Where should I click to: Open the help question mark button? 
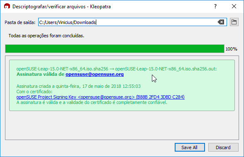215,6
